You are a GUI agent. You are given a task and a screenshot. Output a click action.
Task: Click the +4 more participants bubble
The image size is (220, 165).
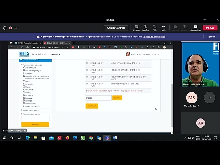[209, 98]
